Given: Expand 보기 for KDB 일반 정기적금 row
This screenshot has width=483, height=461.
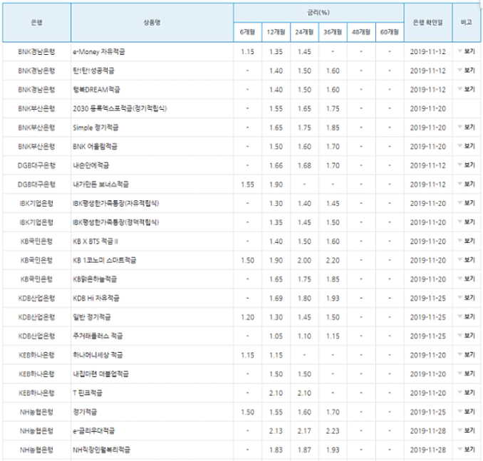Looking at the screenshot, I should click(x=467, y=317).
